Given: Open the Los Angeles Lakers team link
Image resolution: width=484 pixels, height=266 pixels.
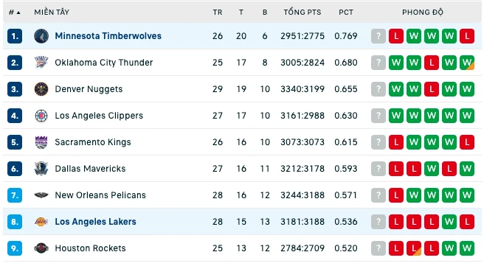Looking at the screenshot, I should (95, 222).
